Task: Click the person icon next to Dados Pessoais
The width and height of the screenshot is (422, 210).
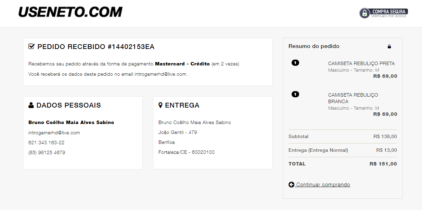Action: pyautogui.click(x=31, y=105)
